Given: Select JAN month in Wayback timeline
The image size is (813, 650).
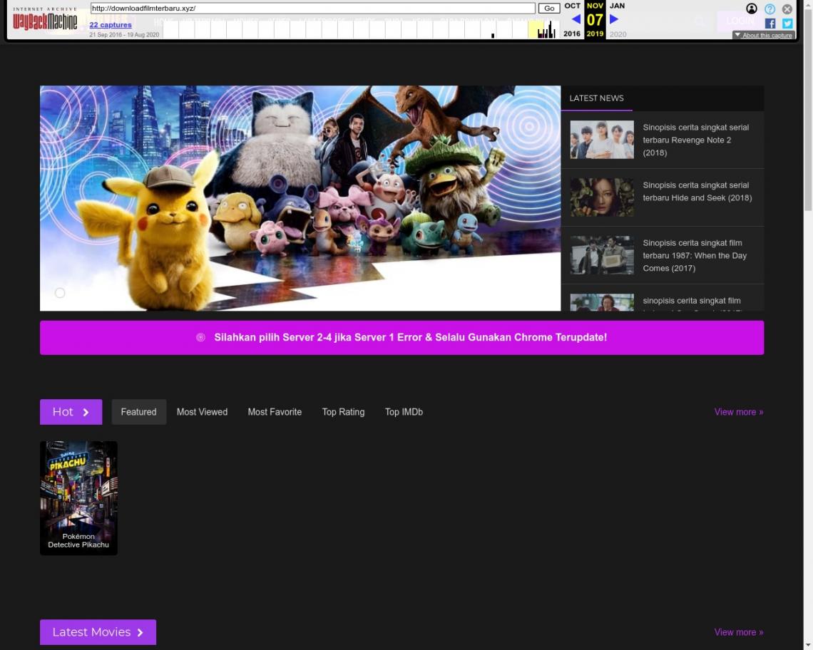Looking at the screenshot, I should coord(617,6).
